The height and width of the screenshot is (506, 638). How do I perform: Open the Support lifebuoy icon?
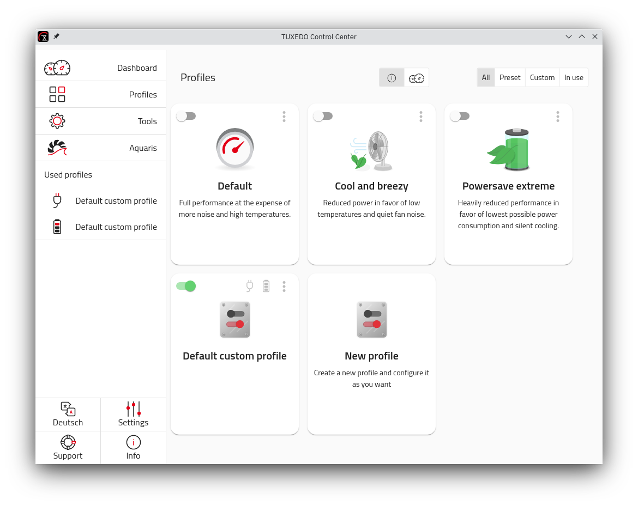tap(68, 442)
